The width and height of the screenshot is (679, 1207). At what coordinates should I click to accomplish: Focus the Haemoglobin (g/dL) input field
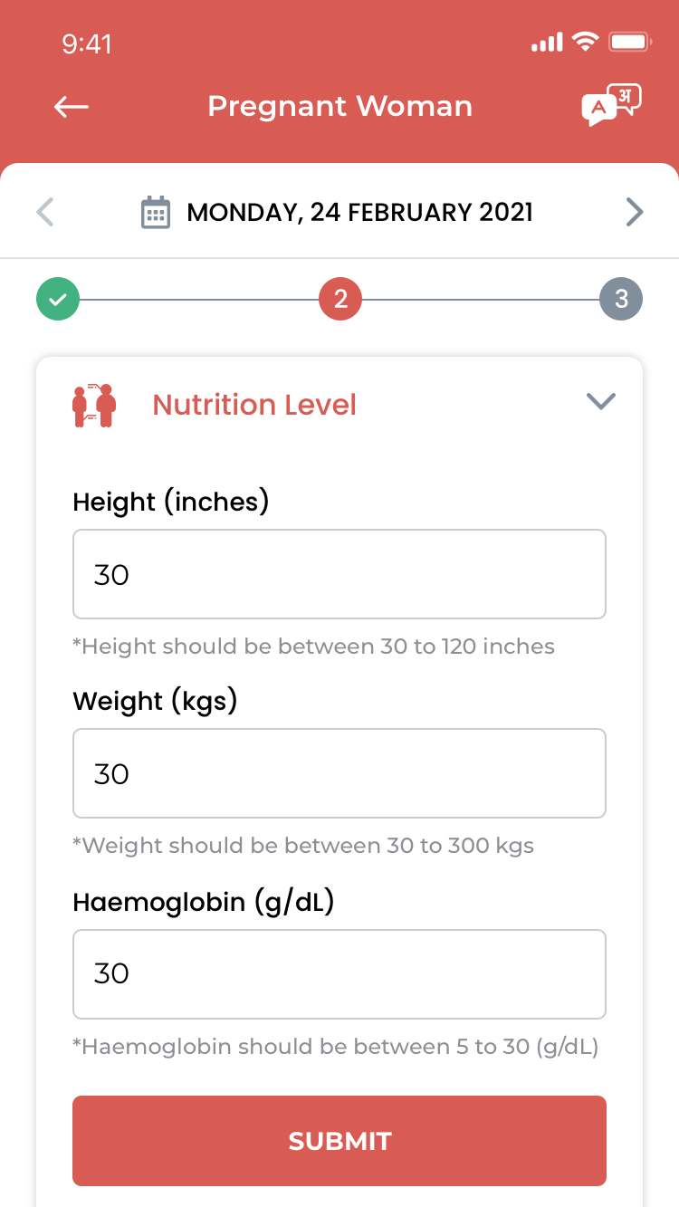[x=339, y=974]
